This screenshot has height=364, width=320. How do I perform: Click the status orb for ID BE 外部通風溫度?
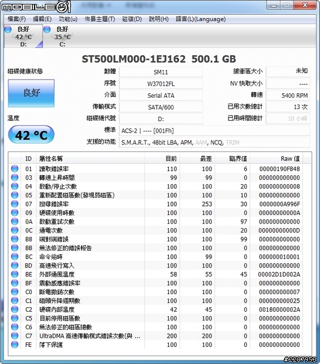tap(15, 274)
